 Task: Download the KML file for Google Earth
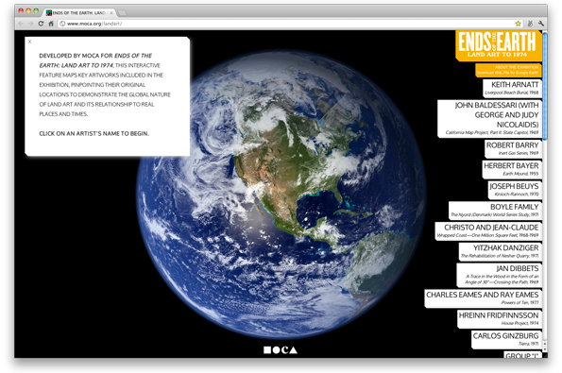507,73
